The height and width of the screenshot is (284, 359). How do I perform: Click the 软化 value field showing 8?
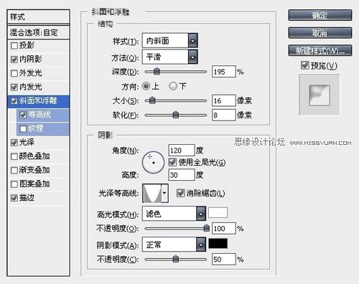click(x=224, y=115)
